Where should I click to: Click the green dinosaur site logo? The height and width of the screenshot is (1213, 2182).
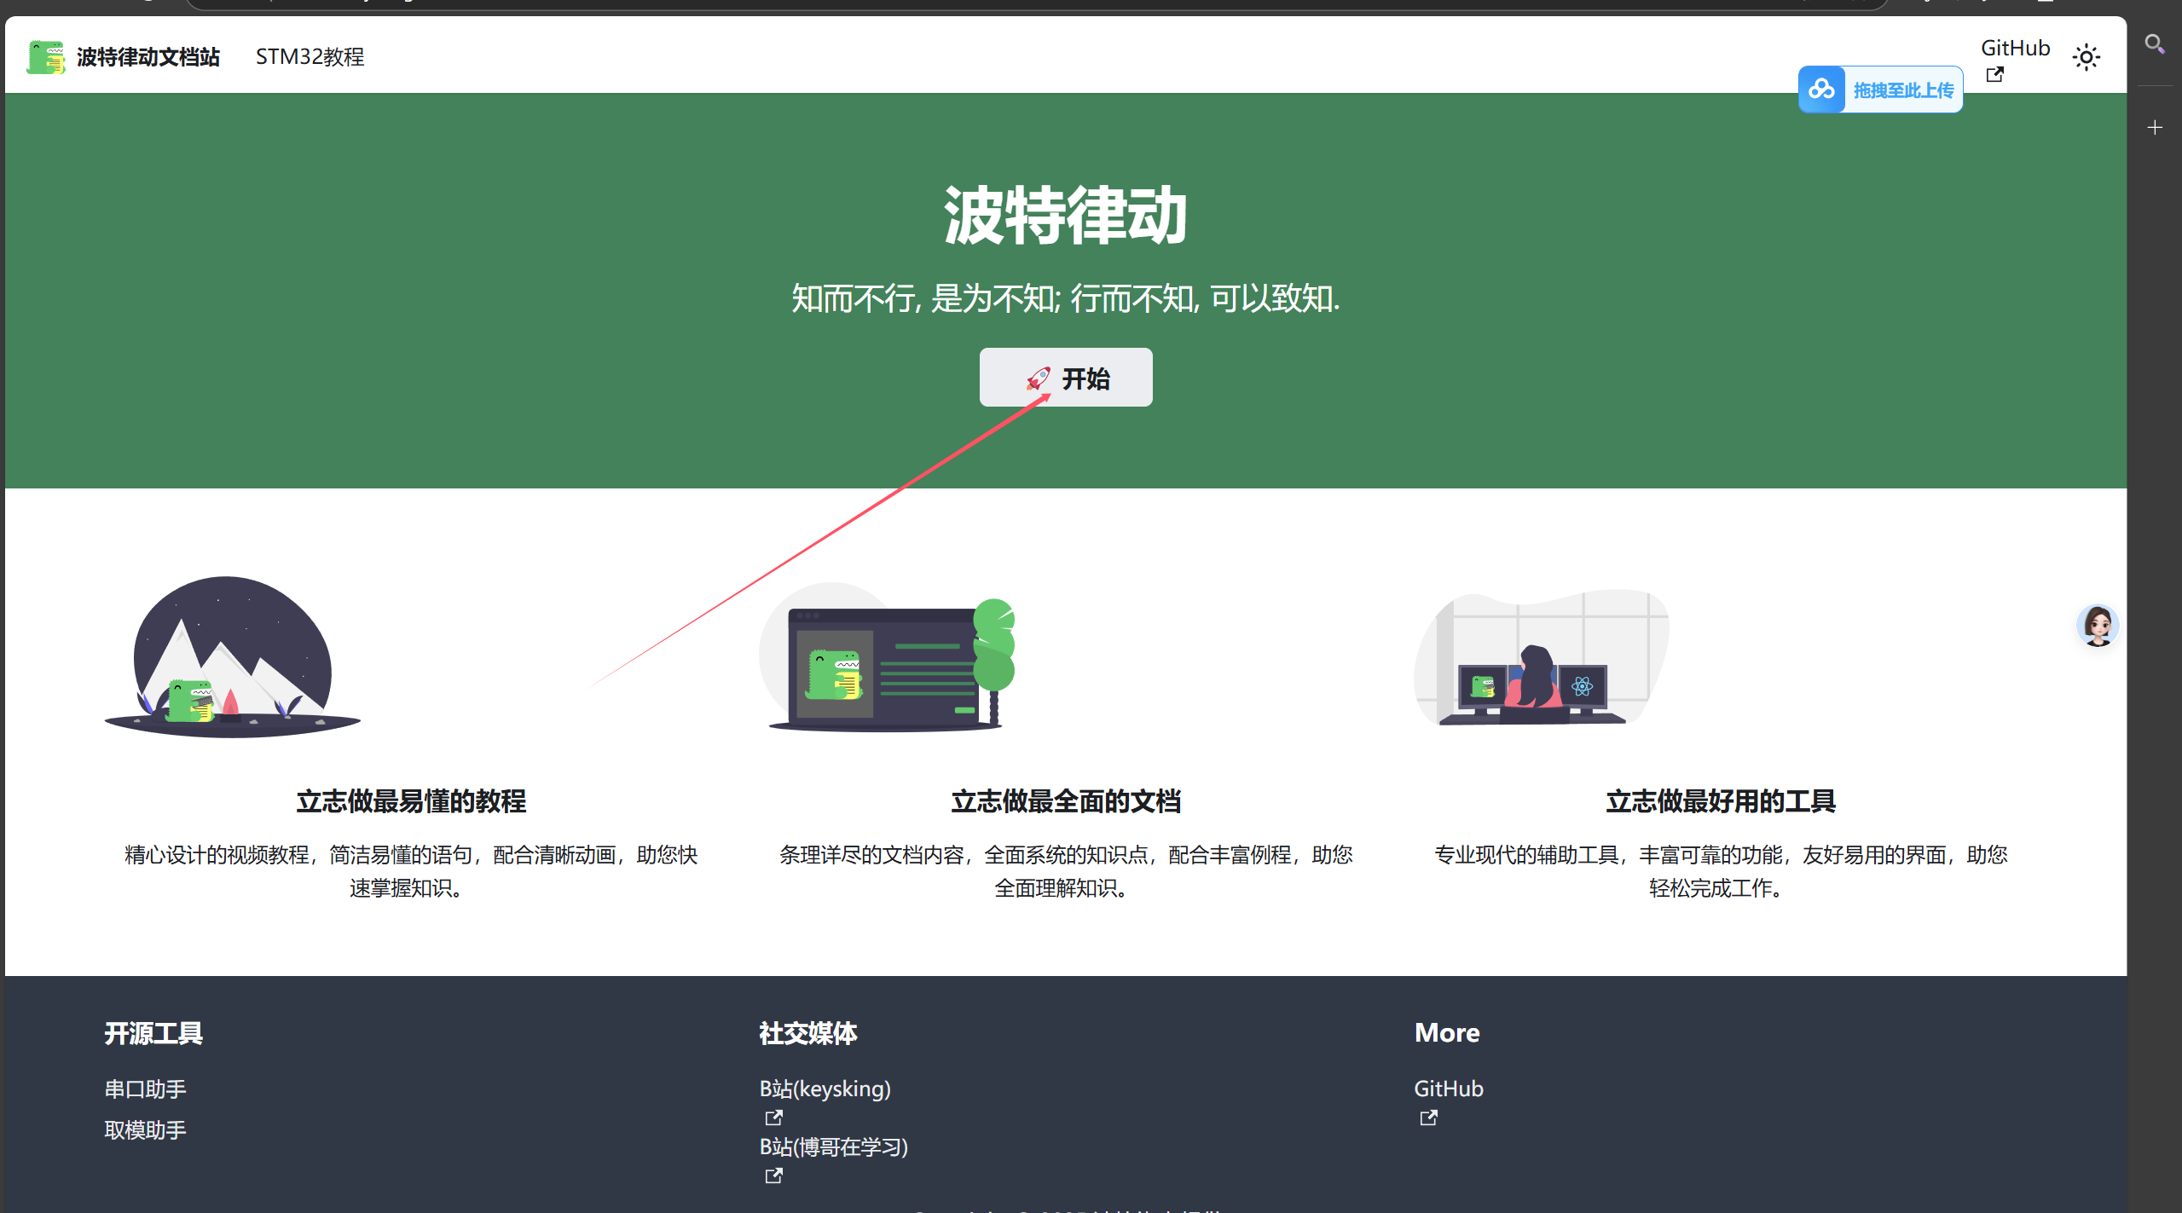tap(45, 56)
